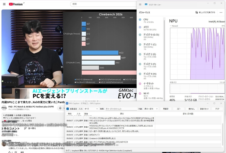Viewport: 226px width, 153px height.
Task: Open PAD : PC Watch & AKIBA channel name
Action: pos(31,107)
